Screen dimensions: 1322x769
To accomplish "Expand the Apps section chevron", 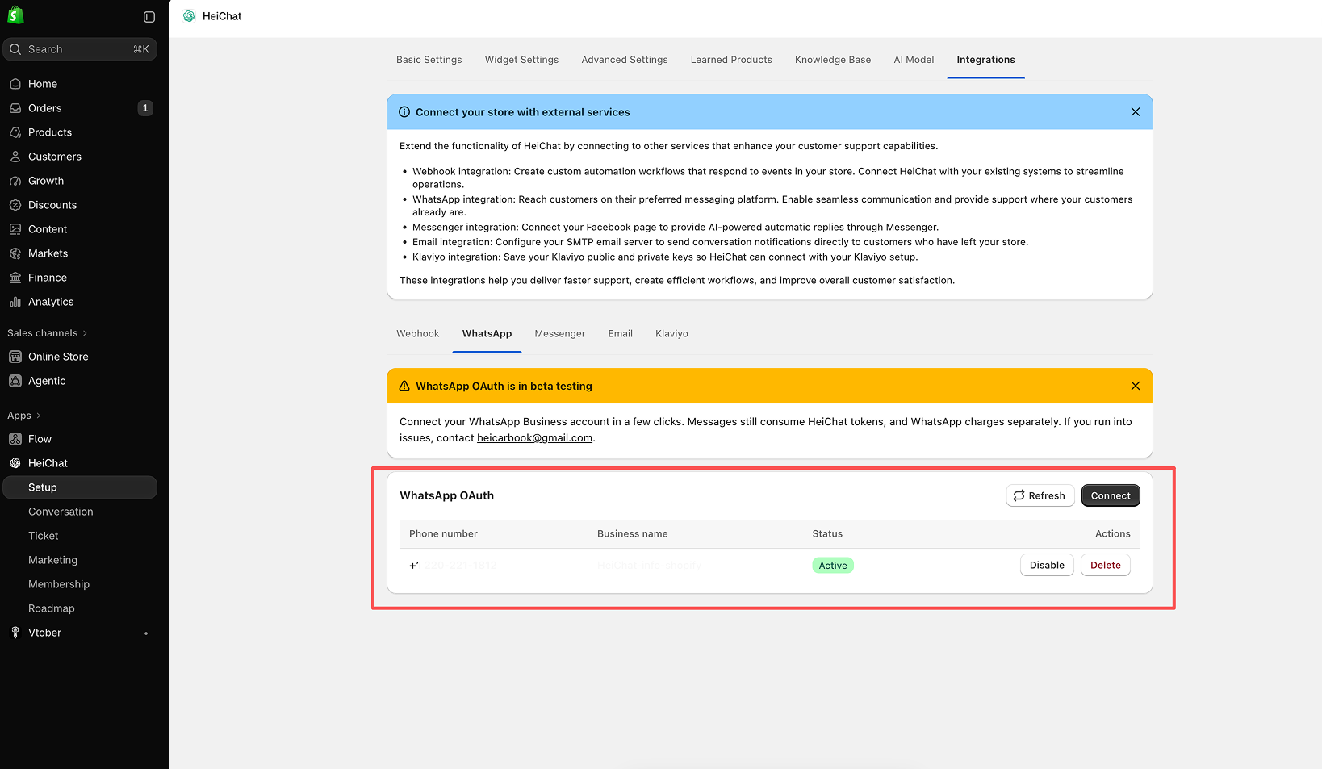I will pyautogui.click(x=38, y=416).
